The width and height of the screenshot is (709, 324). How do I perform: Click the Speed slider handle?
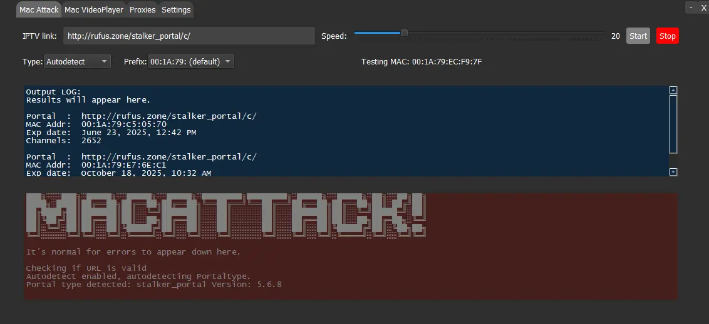point(404,33)
